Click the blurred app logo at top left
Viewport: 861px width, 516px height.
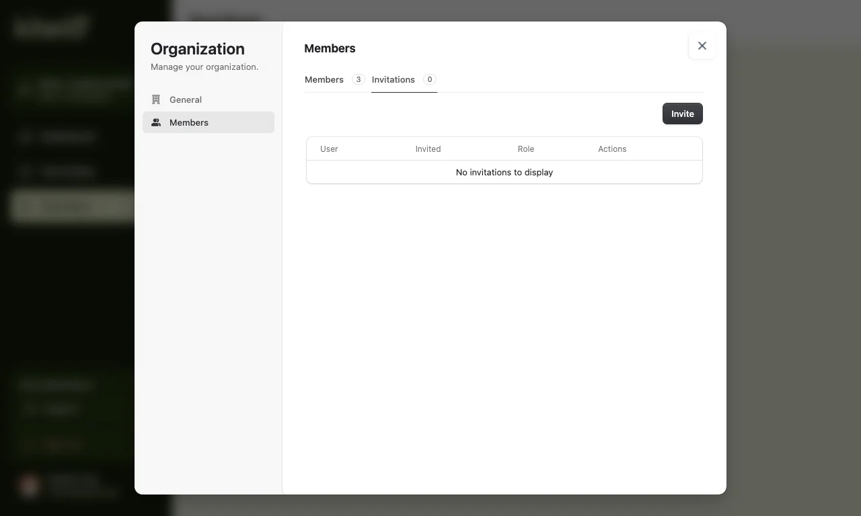tap(50, 28)
